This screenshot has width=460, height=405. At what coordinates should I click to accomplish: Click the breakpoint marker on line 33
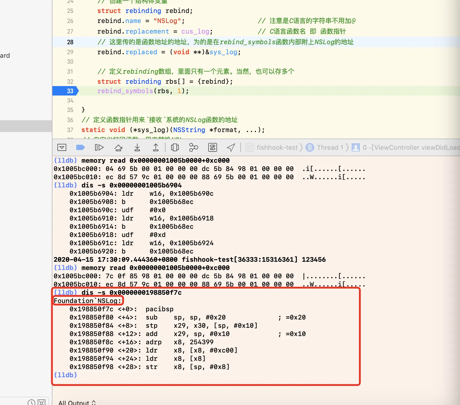[65, 91]
